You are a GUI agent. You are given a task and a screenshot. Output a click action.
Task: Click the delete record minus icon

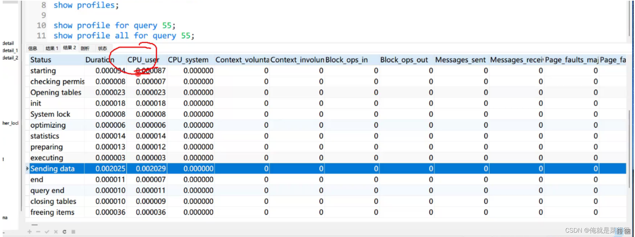[38, 232]
